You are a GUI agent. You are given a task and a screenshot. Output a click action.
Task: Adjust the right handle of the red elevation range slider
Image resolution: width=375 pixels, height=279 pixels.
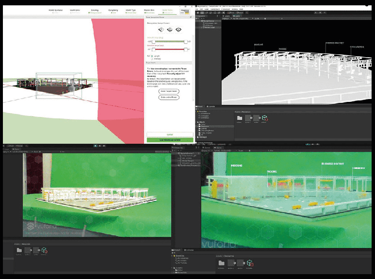point(186,49)
